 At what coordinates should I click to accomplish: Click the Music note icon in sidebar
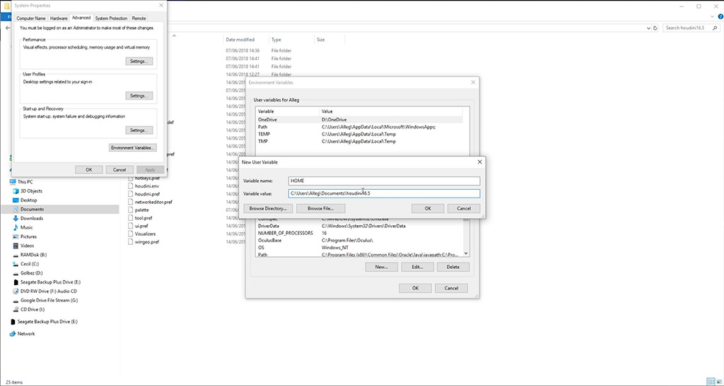tap(14, 227)
